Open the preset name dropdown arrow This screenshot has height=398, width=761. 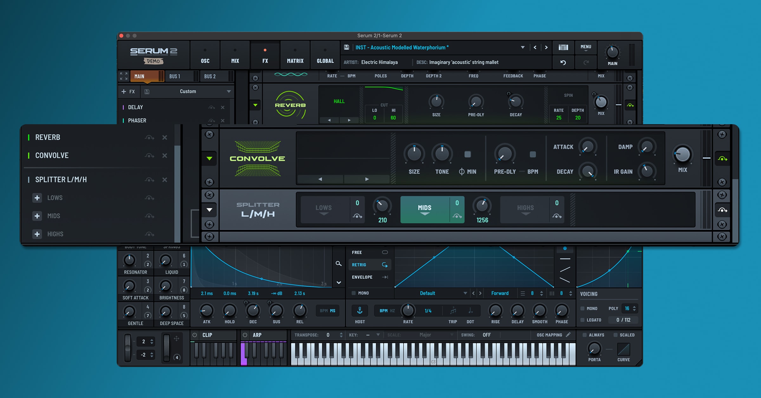tap(523, 48)
